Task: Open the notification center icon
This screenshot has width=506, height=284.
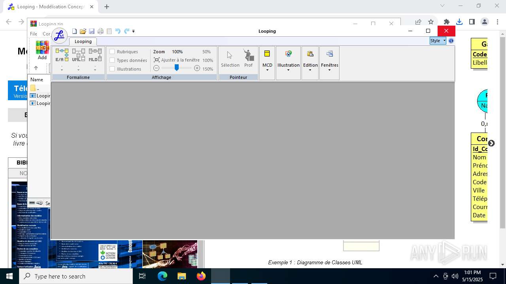Action: [x=493, y=276]
